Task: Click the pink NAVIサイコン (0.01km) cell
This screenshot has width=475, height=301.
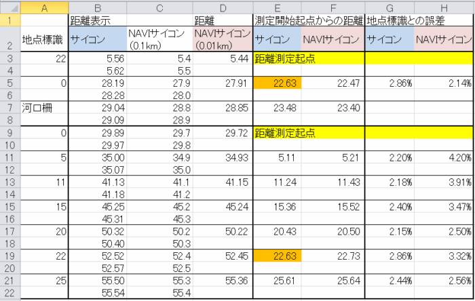Action: point(222,40)
